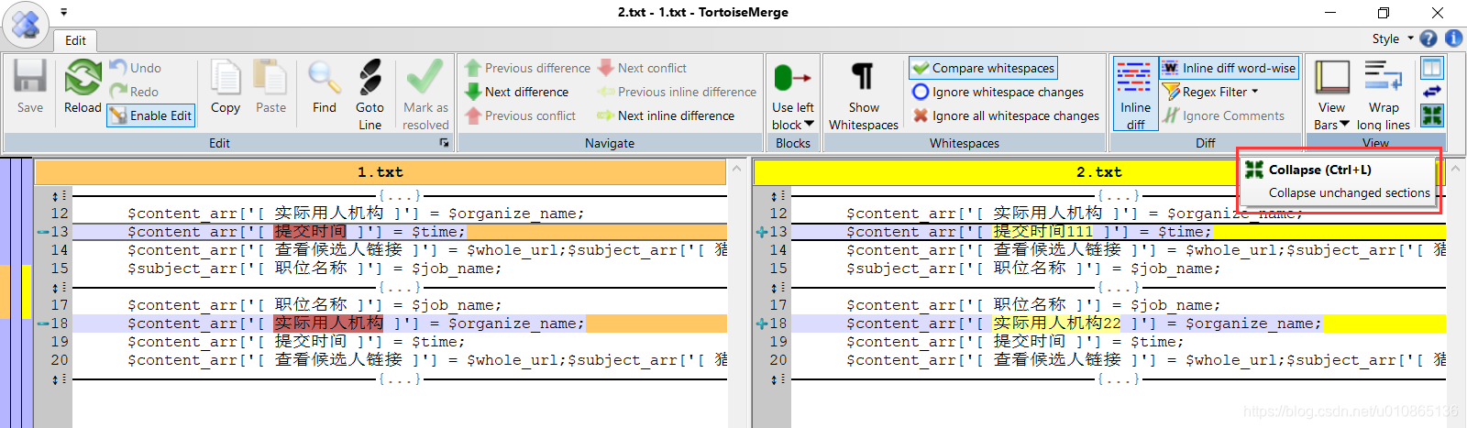Image resolution: width=1467 pixels, height=428 pixels.
Task: Click removed line 18 in 1.txt pane
Action: (400, 324)
